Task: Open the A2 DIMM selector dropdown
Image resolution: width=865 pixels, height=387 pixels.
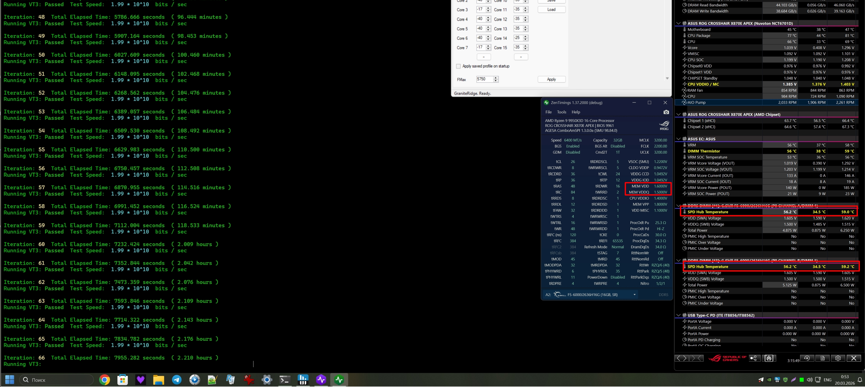Action: tap(634, 295)
